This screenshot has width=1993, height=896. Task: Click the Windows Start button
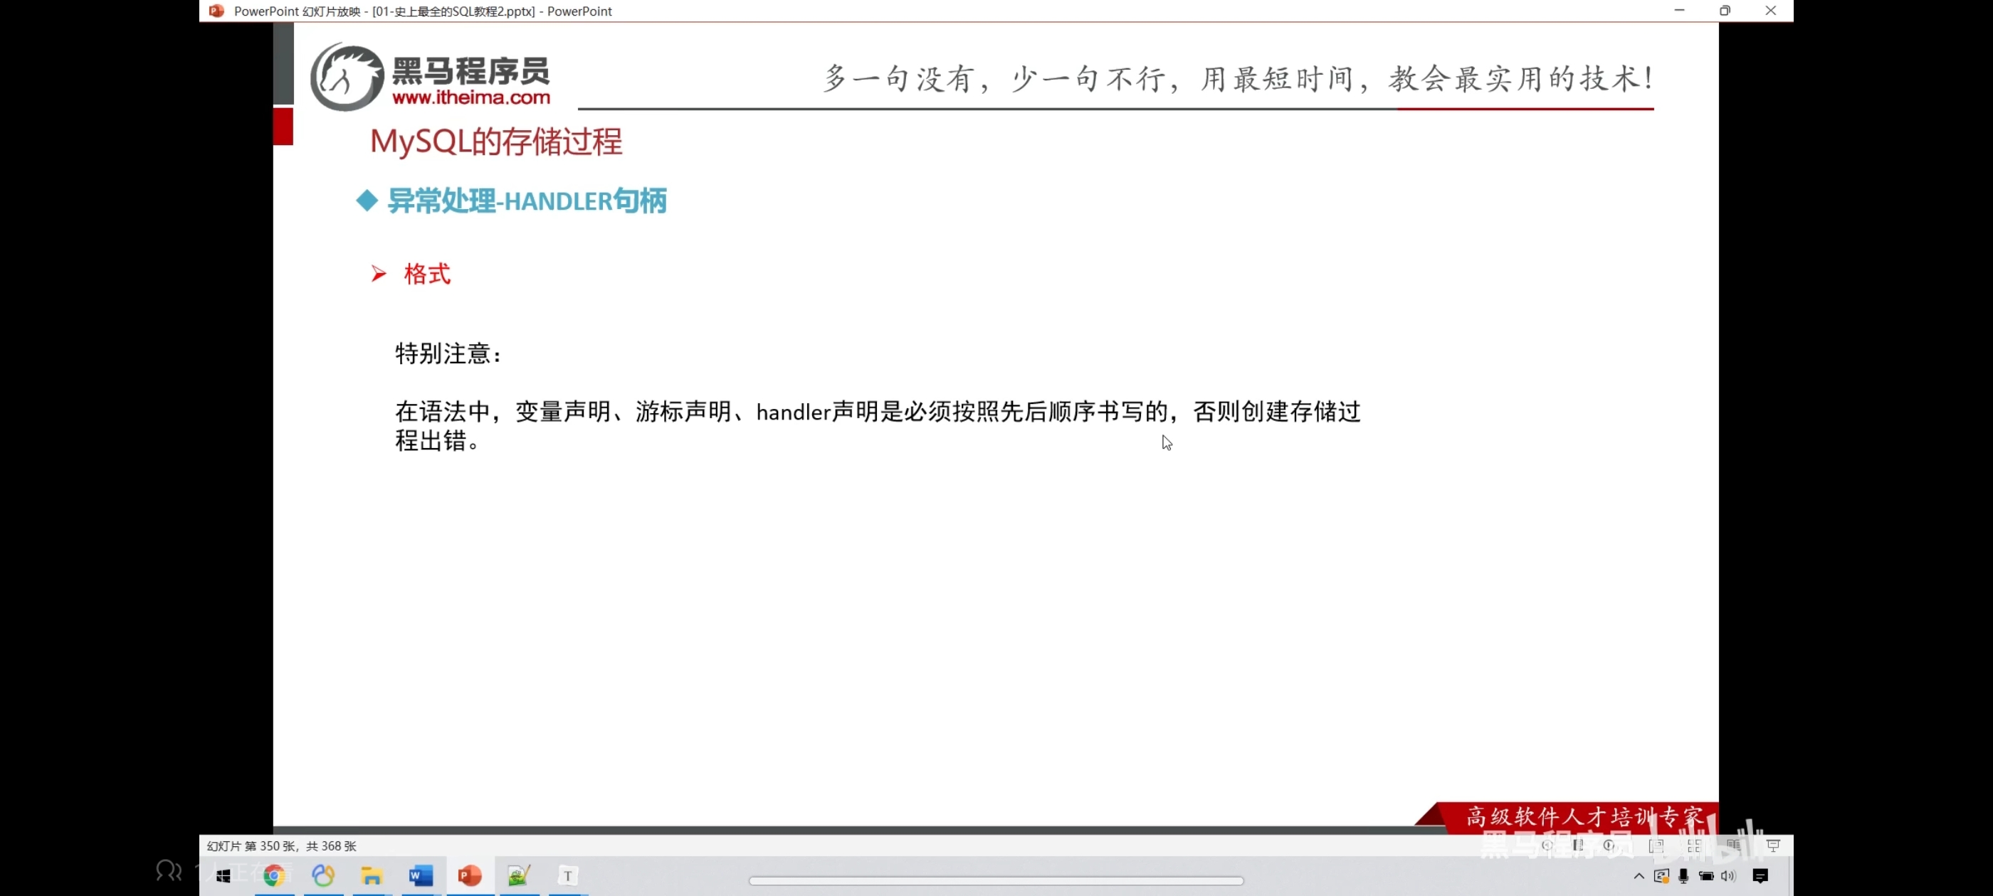(x=224, y=876)
